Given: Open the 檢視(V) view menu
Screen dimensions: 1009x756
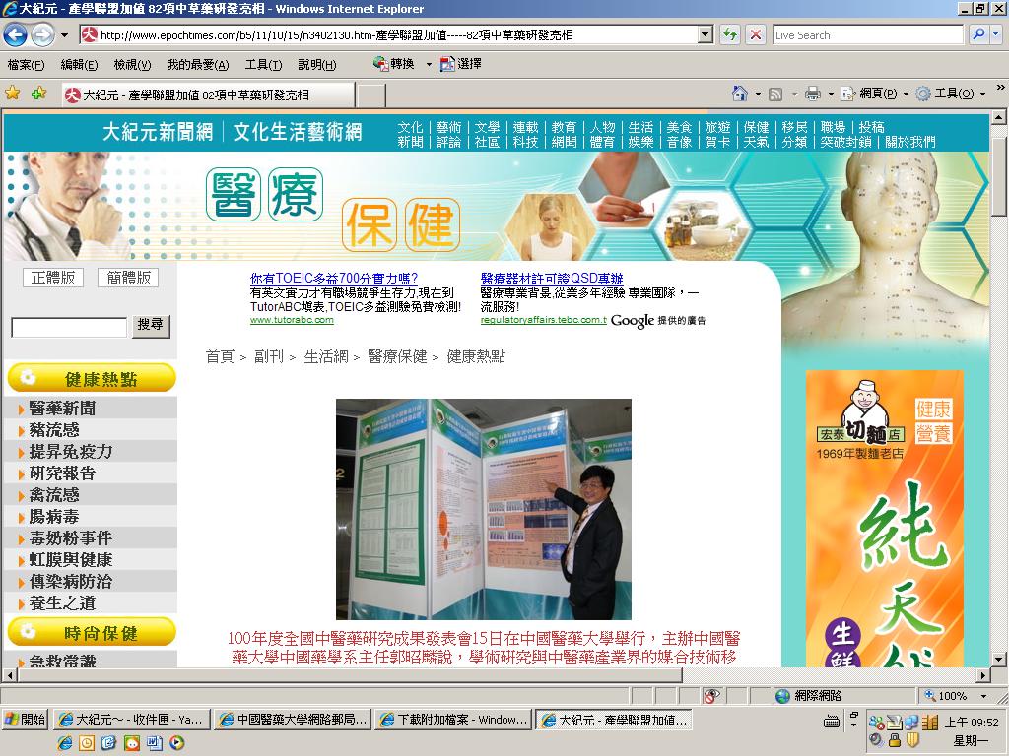Looking at the screenshot, I should 132,64.
